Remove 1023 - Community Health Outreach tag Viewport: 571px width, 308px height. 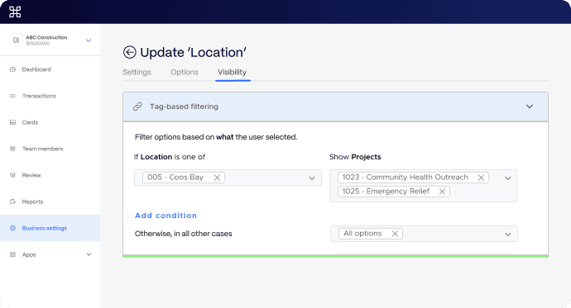(x=481, y=178)
